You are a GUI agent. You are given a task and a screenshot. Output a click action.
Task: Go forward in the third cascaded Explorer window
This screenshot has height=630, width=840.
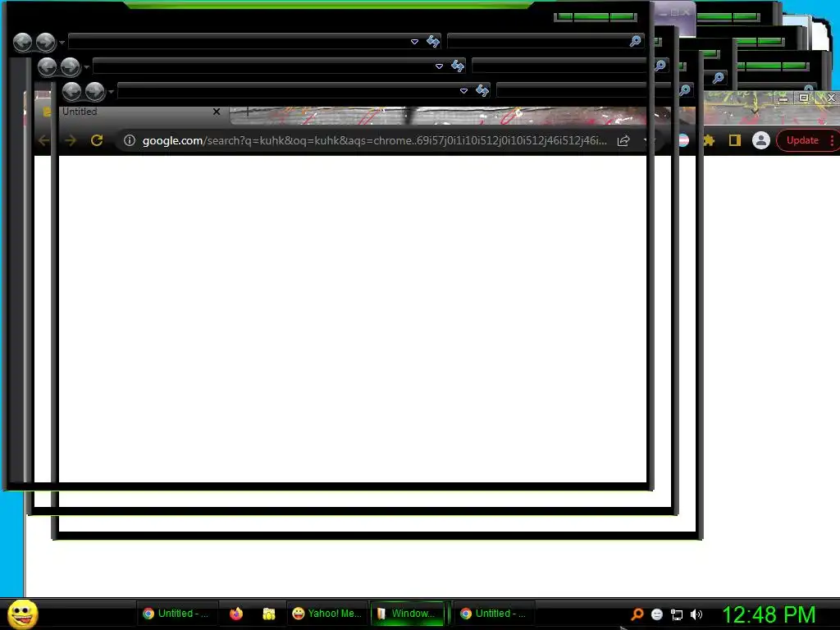[95, 91]
